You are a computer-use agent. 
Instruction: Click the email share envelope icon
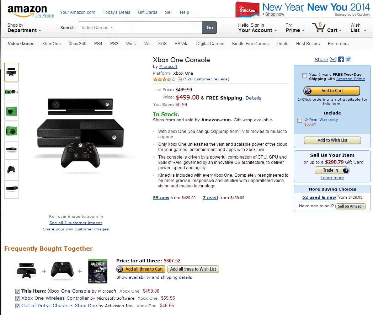coord(333,60)
